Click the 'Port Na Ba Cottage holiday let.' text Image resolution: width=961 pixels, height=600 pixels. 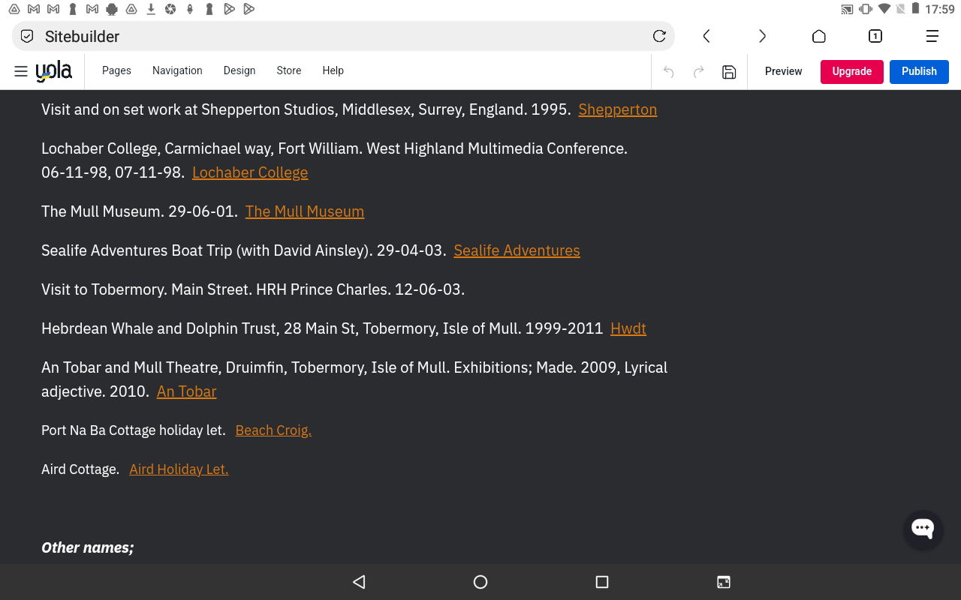coord(134,430)
